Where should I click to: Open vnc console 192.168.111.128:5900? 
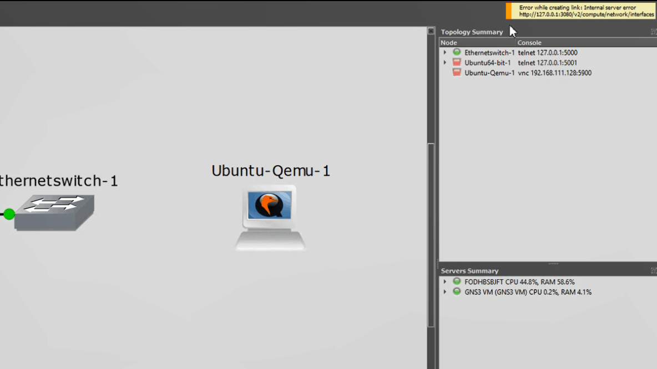coord(555,72)
